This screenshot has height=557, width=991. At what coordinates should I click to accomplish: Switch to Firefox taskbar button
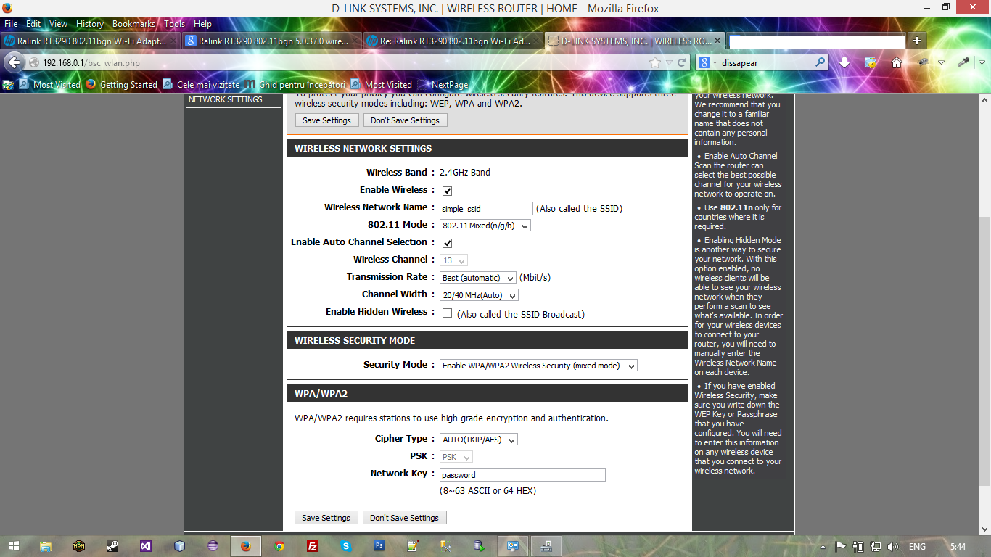click(246, 546)
